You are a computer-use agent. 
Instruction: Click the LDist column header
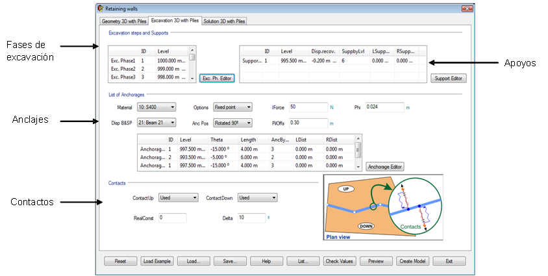pos(308,140)
